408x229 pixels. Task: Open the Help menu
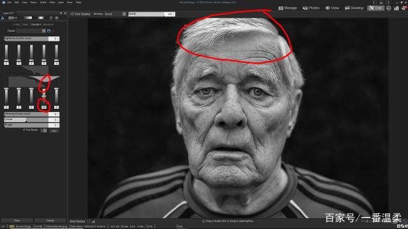click(78, 3)
